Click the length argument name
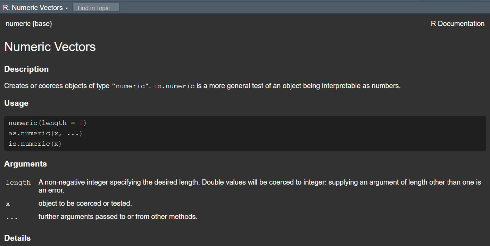The image size is (490, 246). click(18, 183)
